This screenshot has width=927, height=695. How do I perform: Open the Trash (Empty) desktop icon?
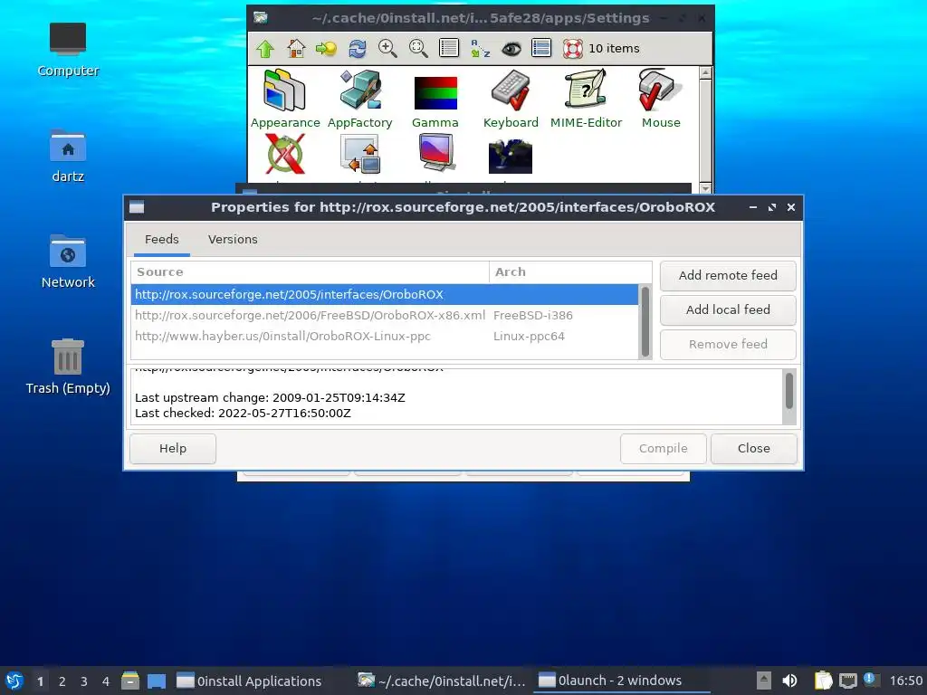[x=67, y=367]
